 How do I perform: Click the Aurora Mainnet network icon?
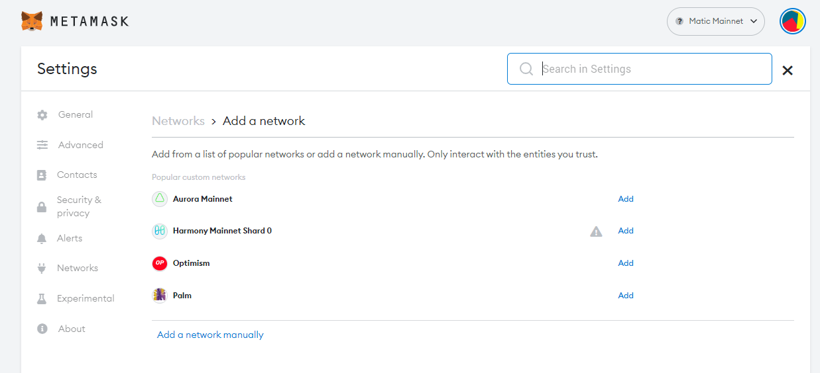[x=159, y=199]
